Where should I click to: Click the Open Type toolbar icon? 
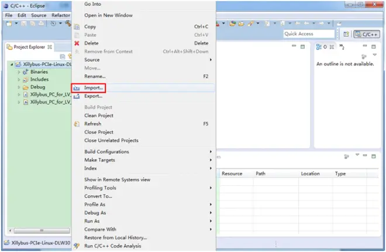tap(233, 23)
